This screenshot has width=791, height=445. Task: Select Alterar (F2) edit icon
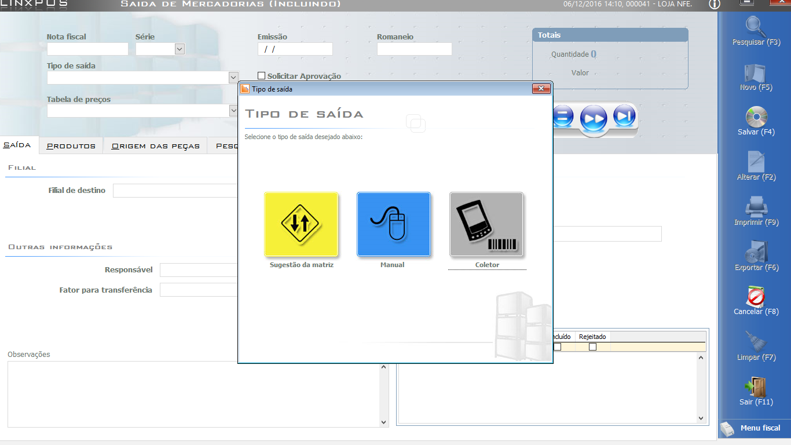pyautogui.click(x=756, y=162)
